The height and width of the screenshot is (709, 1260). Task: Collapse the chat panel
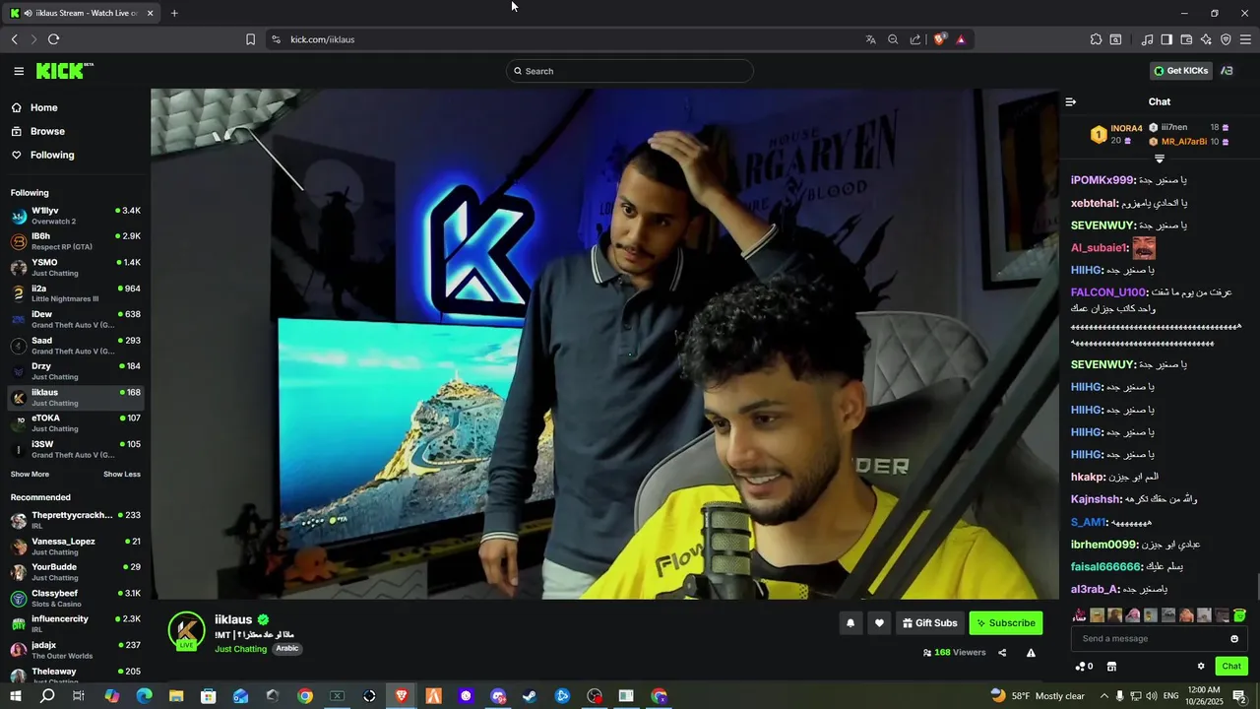coord(1071,101)
